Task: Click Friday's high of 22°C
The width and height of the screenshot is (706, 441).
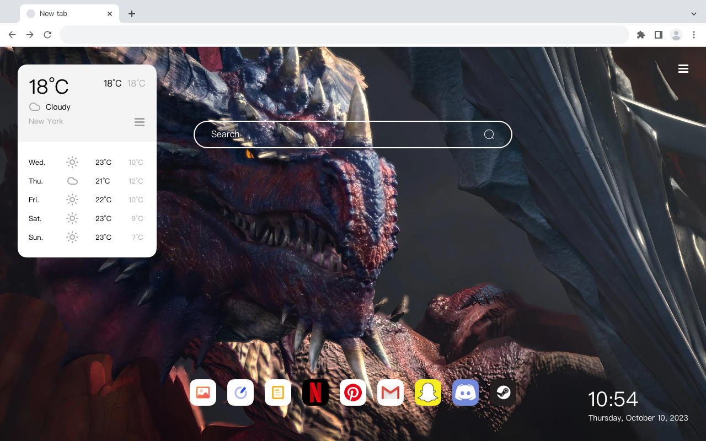Action: click(x=103, y=200)
